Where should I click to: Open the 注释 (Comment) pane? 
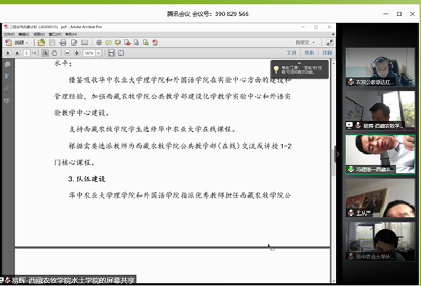327,53
